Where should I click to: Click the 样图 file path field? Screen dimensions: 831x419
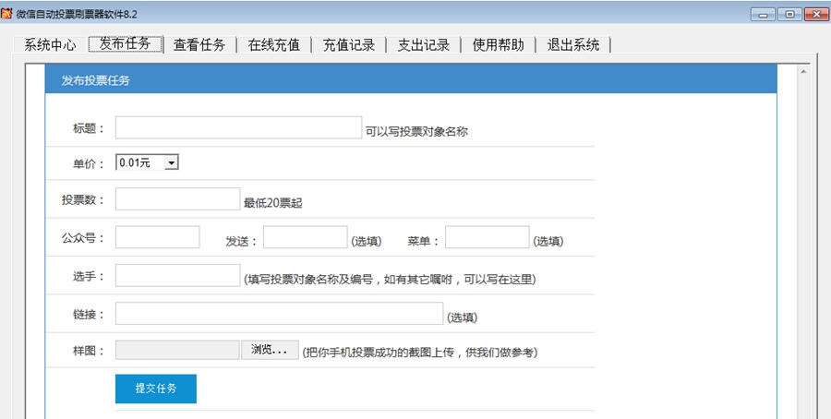tap(177, 350)
